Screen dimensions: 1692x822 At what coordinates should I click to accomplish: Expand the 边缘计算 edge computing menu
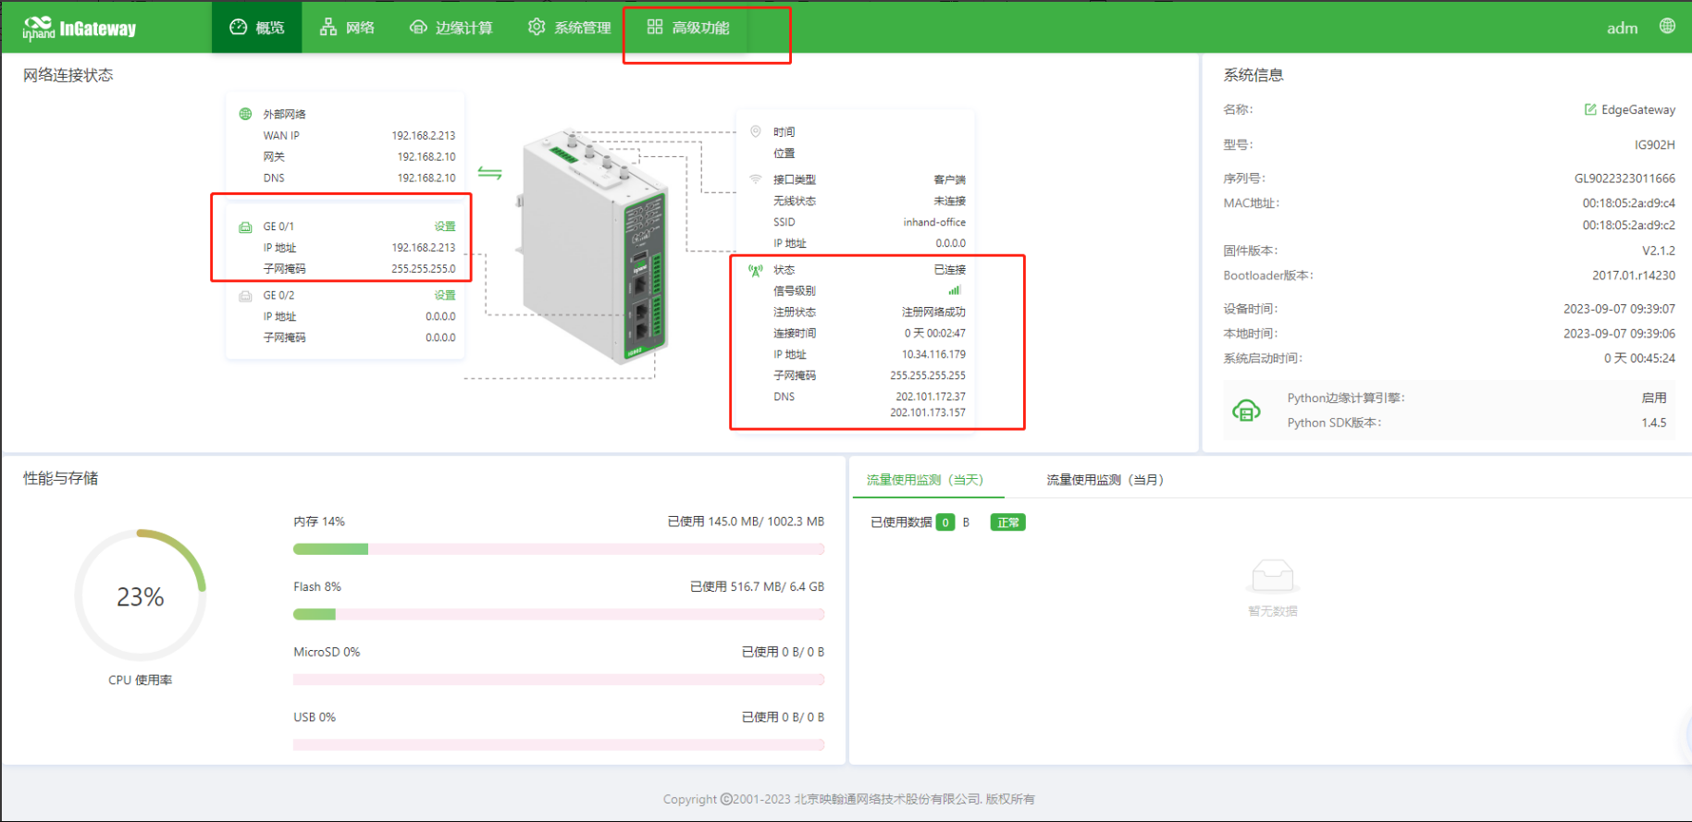(x=451, y=28)
